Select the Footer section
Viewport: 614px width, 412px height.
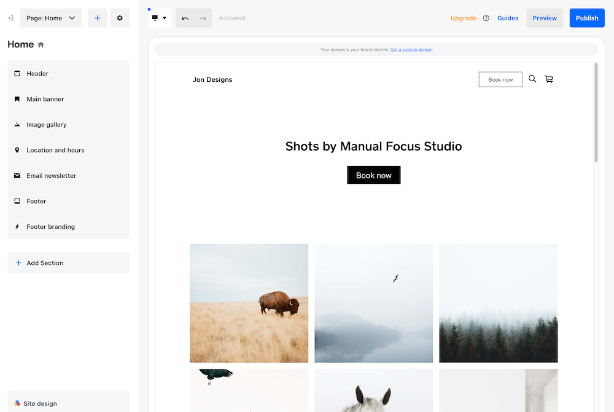[69, 201]
